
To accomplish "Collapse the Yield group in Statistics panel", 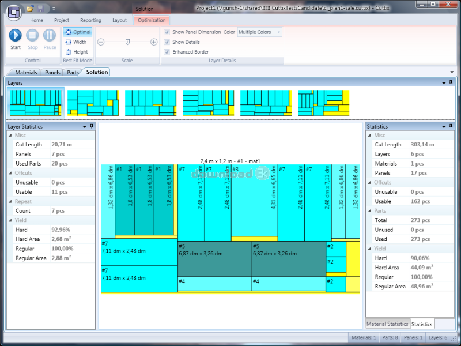I will (370, 249).
